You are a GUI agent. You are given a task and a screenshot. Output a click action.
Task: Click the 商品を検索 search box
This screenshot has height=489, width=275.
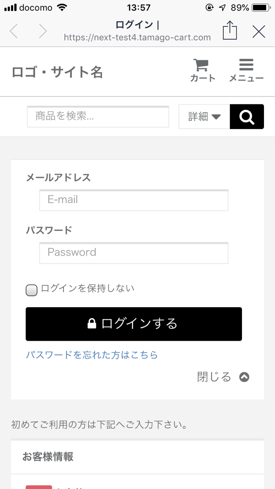[x=98, y=117]
